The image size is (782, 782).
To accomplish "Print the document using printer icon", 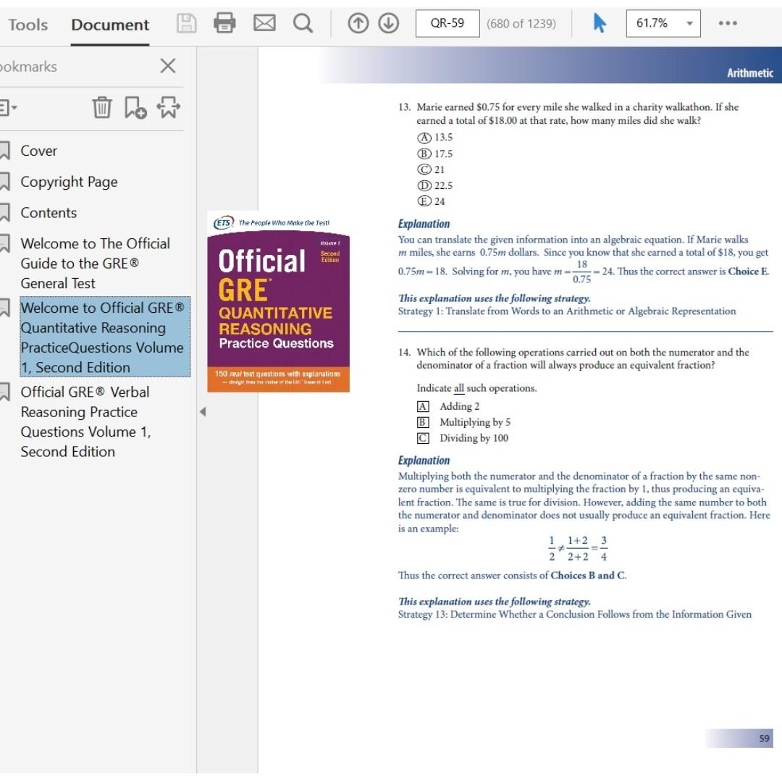I will (x=224, y=23).
